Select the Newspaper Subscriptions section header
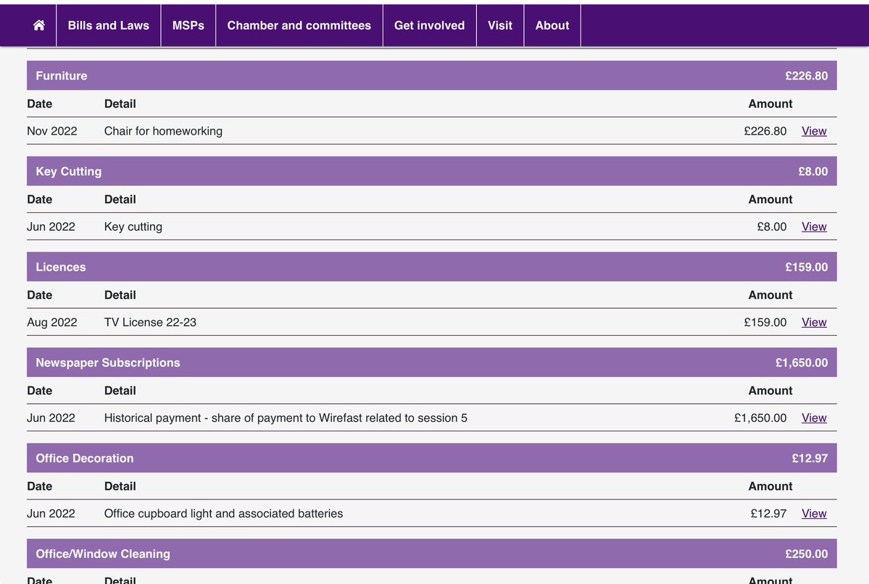869x584 pixels. click(x=432, y=363)
